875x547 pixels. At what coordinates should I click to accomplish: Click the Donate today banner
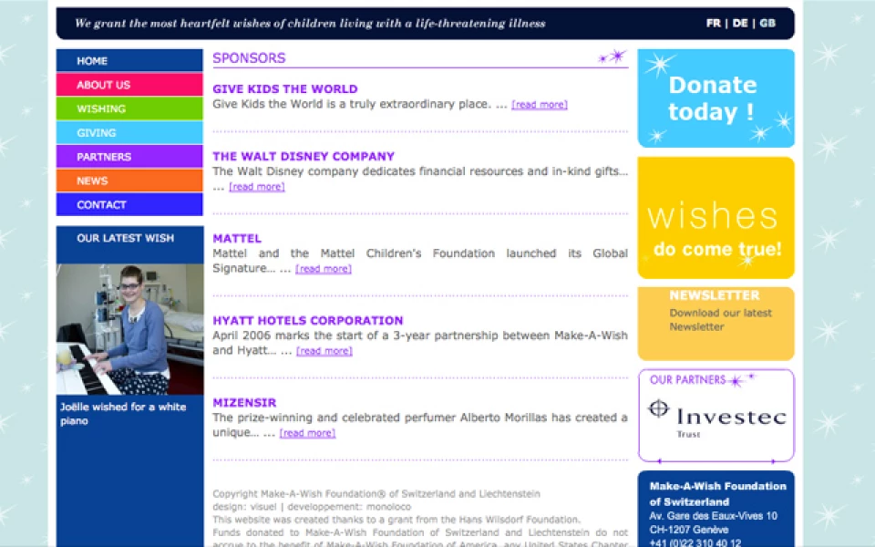(x=716, y=98)
